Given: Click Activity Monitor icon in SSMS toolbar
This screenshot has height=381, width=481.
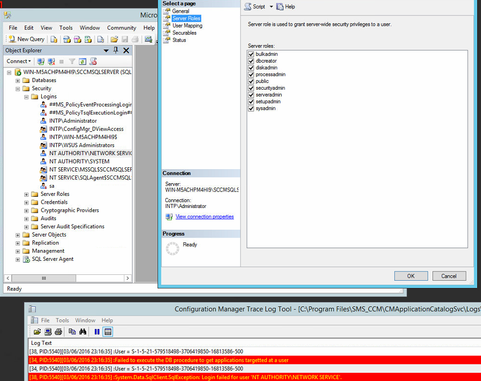Looking at the screenshot, I should 148,39.
